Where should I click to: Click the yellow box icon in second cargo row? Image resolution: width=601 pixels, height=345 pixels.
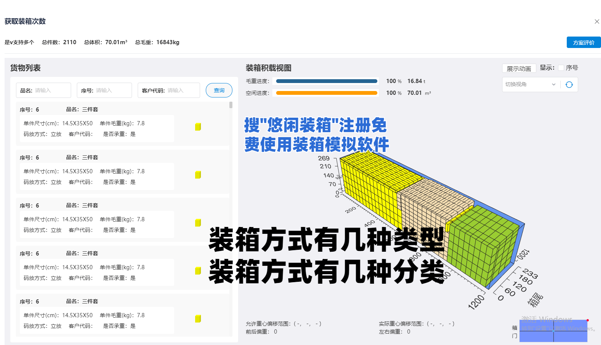coord(198,175)
